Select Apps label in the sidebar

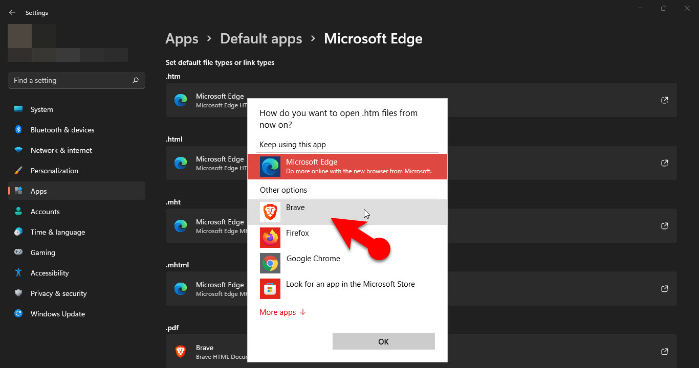point(39,191)
